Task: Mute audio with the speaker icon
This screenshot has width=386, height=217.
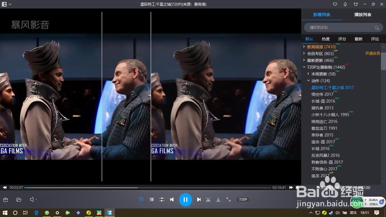Action: coord(32,200)
